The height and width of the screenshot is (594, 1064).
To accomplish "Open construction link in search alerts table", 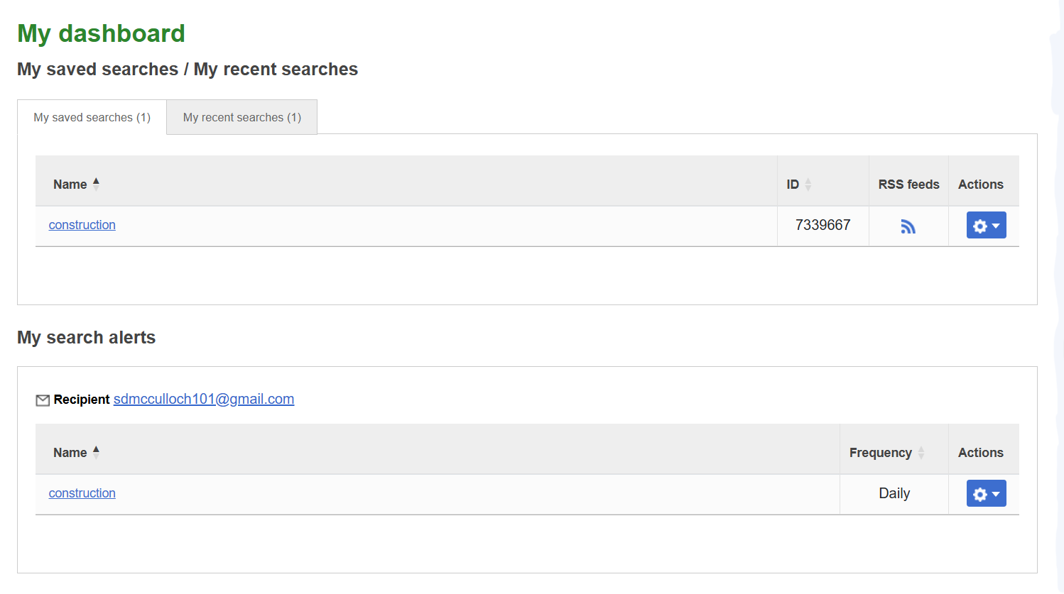I will tap(82, 493).
